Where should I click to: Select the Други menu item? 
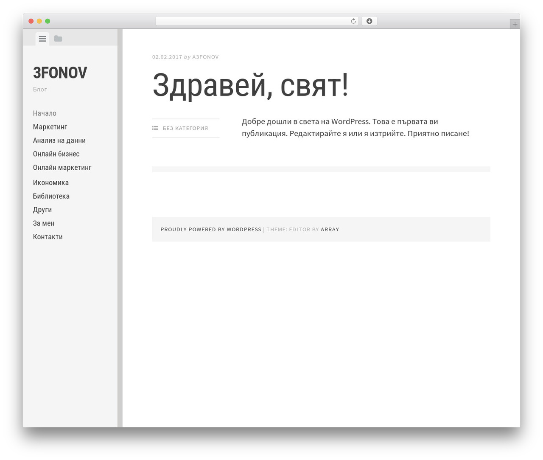(42, 210)
